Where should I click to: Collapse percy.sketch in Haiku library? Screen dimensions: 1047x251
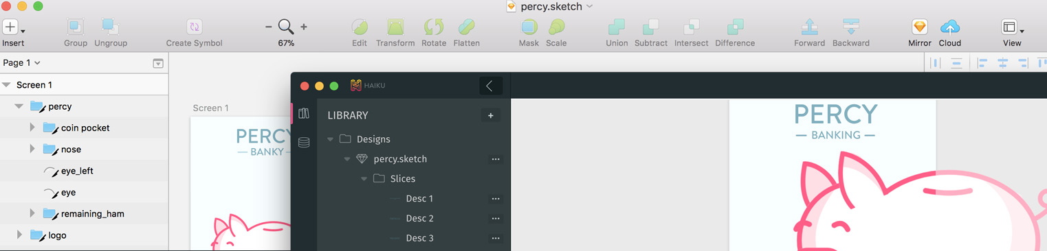[347, 159]
